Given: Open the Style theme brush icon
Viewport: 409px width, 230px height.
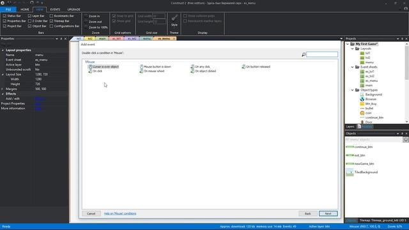Looking at the screenshot, I should tap(174, 19).
